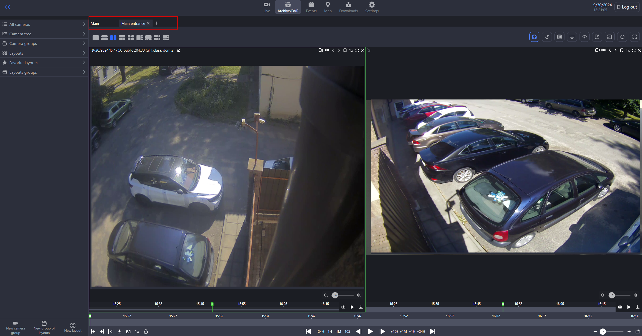Take snapshot in global timeline toolbar

click(128, 331)
